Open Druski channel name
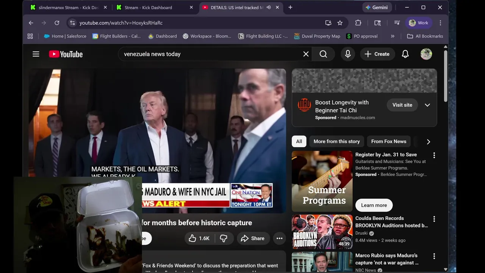 point(361,233)
